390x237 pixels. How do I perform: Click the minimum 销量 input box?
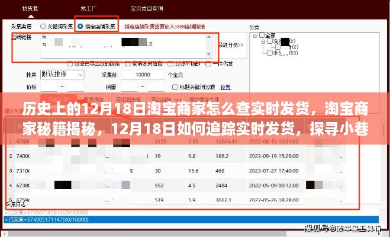click(130, 87)
